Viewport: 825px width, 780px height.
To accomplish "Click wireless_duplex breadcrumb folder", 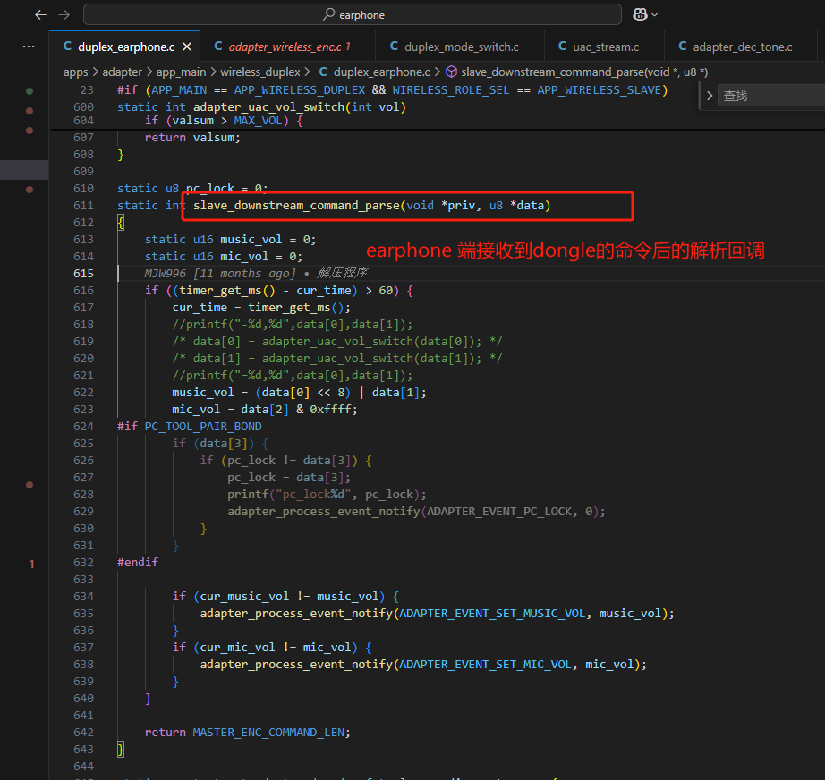I will (x=259, y=72).
